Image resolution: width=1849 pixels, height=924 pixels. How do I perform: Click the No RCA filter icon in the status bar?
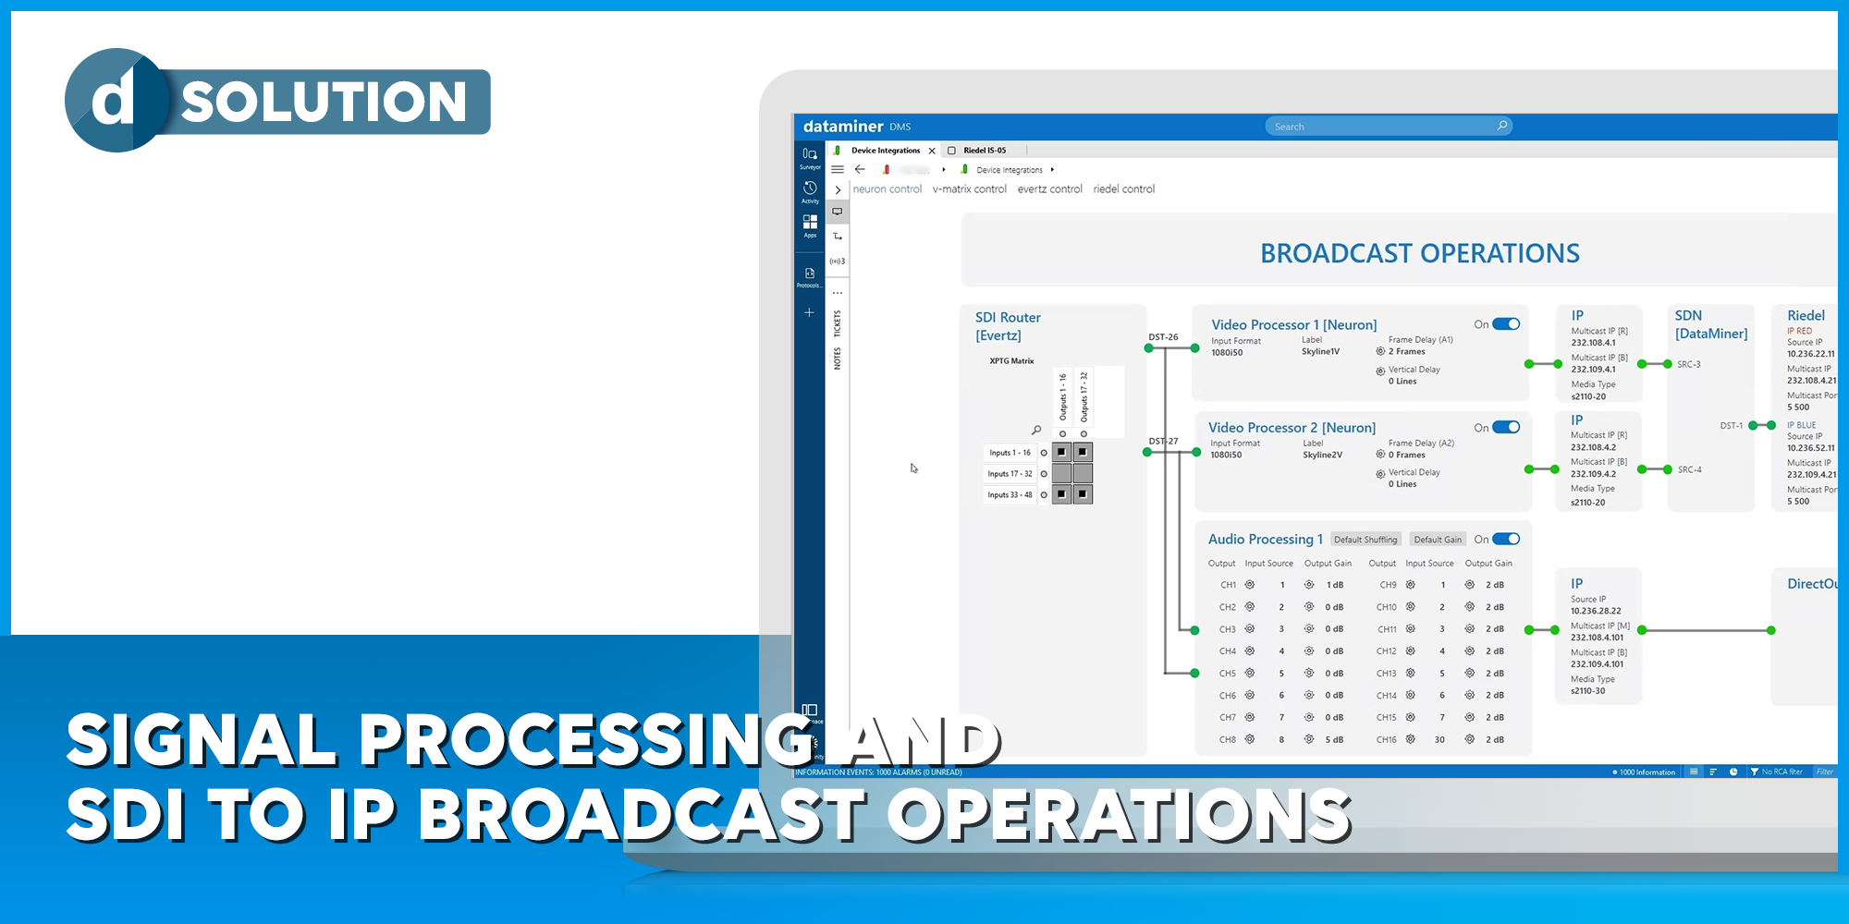[x=1755, y=772]
